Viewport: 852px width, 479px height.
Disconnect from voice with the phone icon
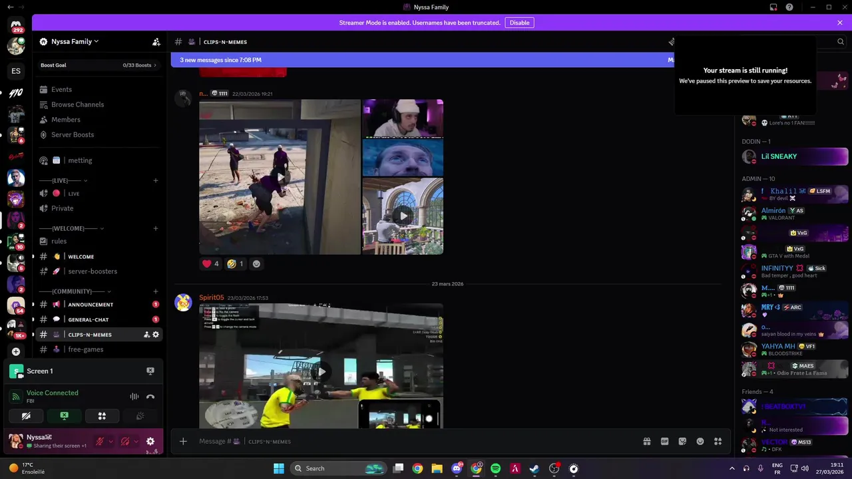pos(150,397)
